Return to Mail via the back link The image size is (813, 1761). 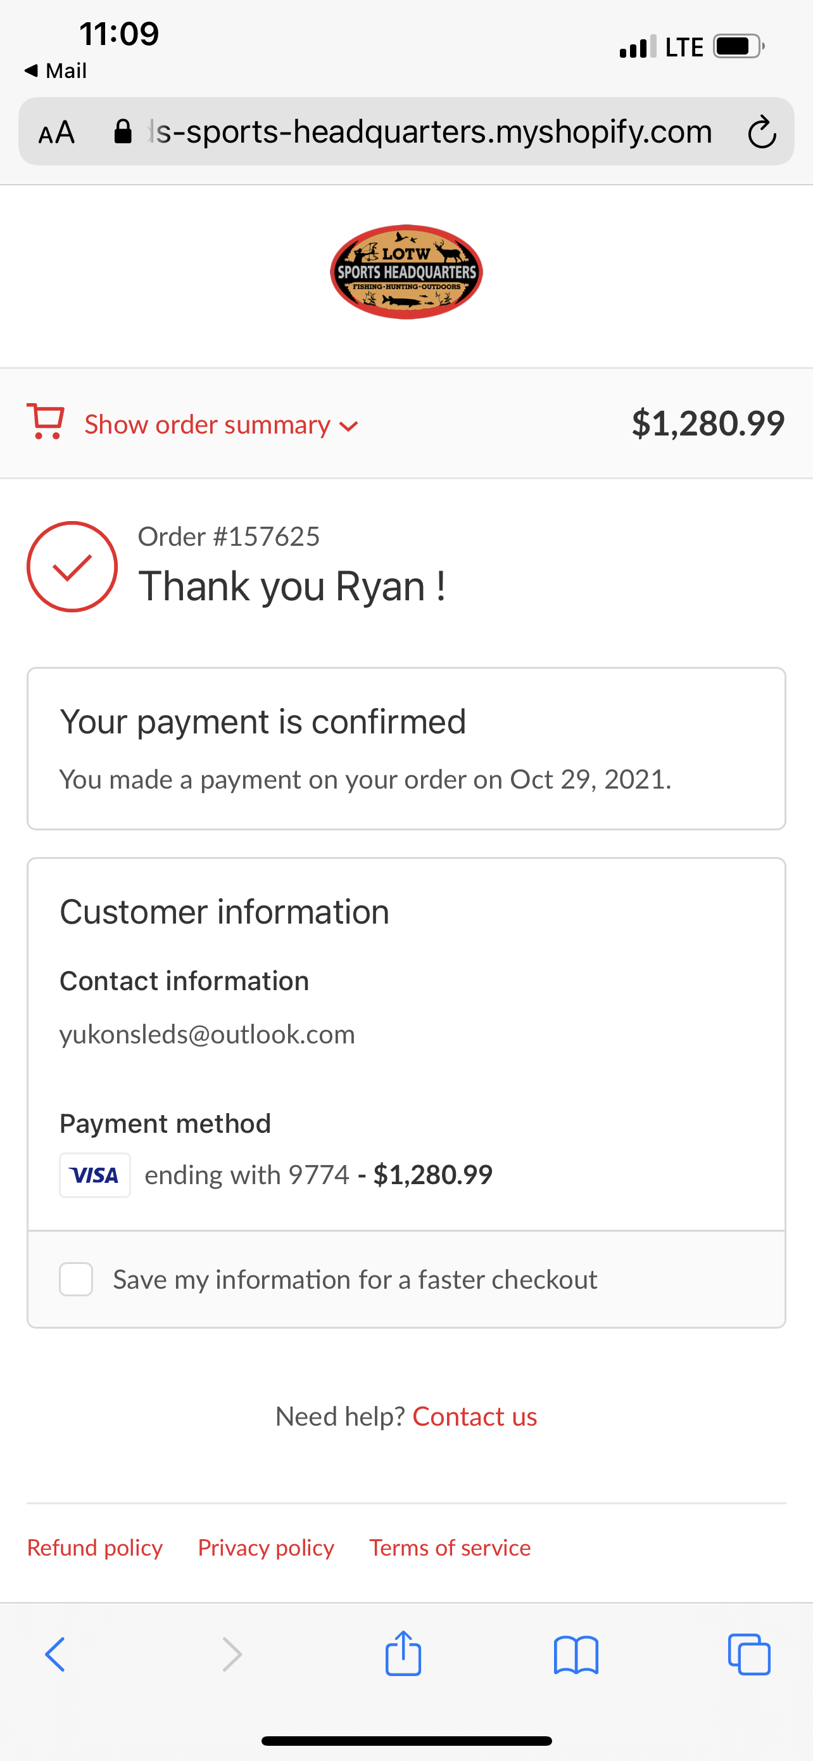pos(55,70)
